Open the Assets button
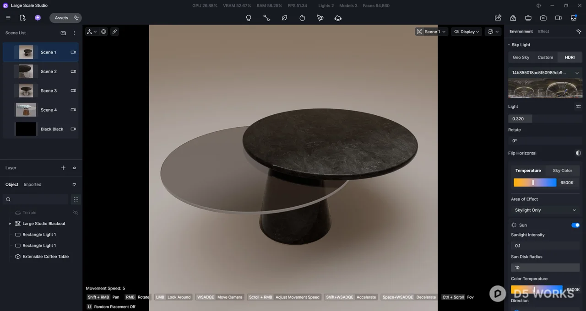Image resolution: width=586 pixels, height=311 pixels. point(61,18)
